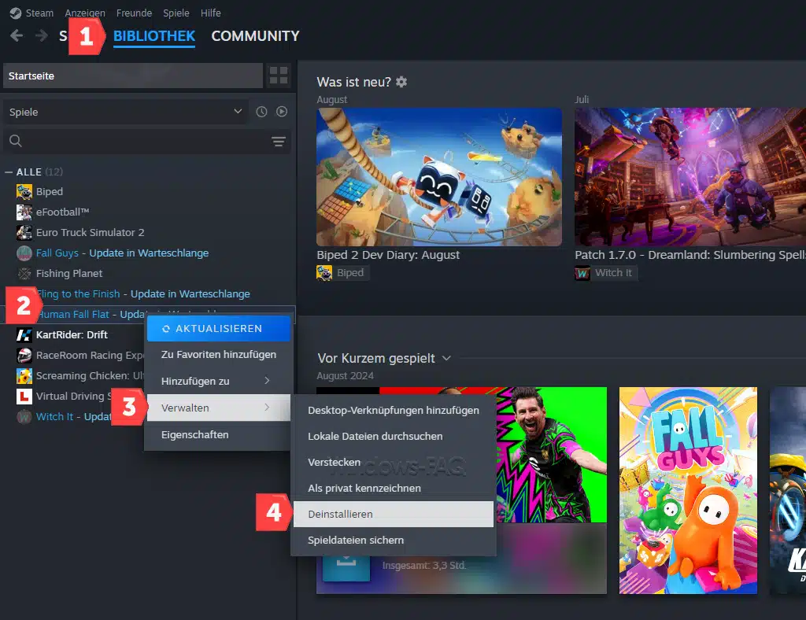This screenshot has height=620, width=806.
Task: Choose Eigenschaften from the context menu
Action: (x=194, y=434)
